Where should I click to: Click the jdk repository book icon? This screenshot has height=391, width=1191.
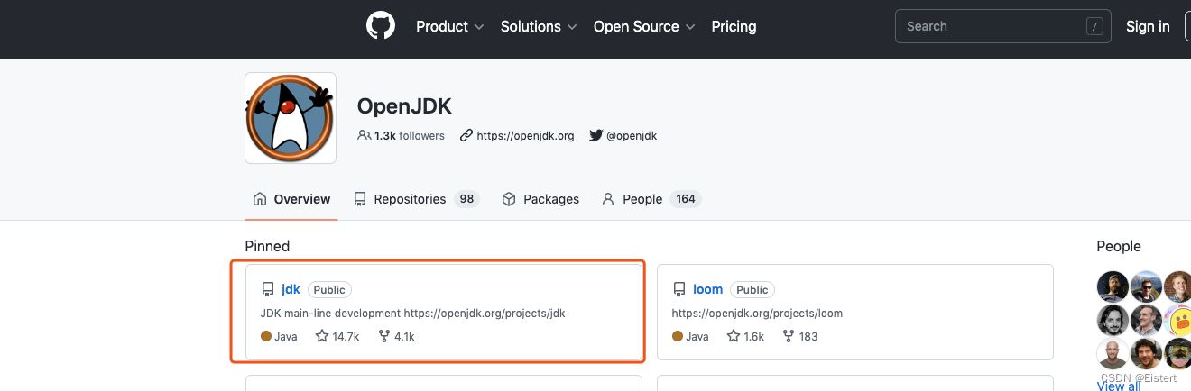click(267, 289)
